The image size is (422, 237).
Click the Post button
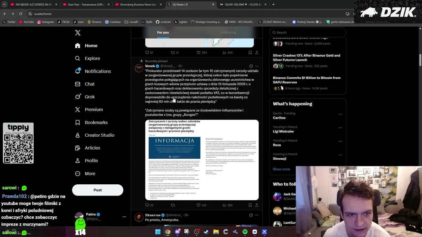98,190
